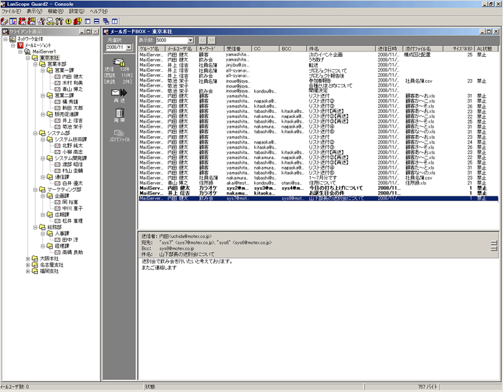Collapse the システム部 tree node
Viewport: 503px width, 392px height.
[36, 133]
